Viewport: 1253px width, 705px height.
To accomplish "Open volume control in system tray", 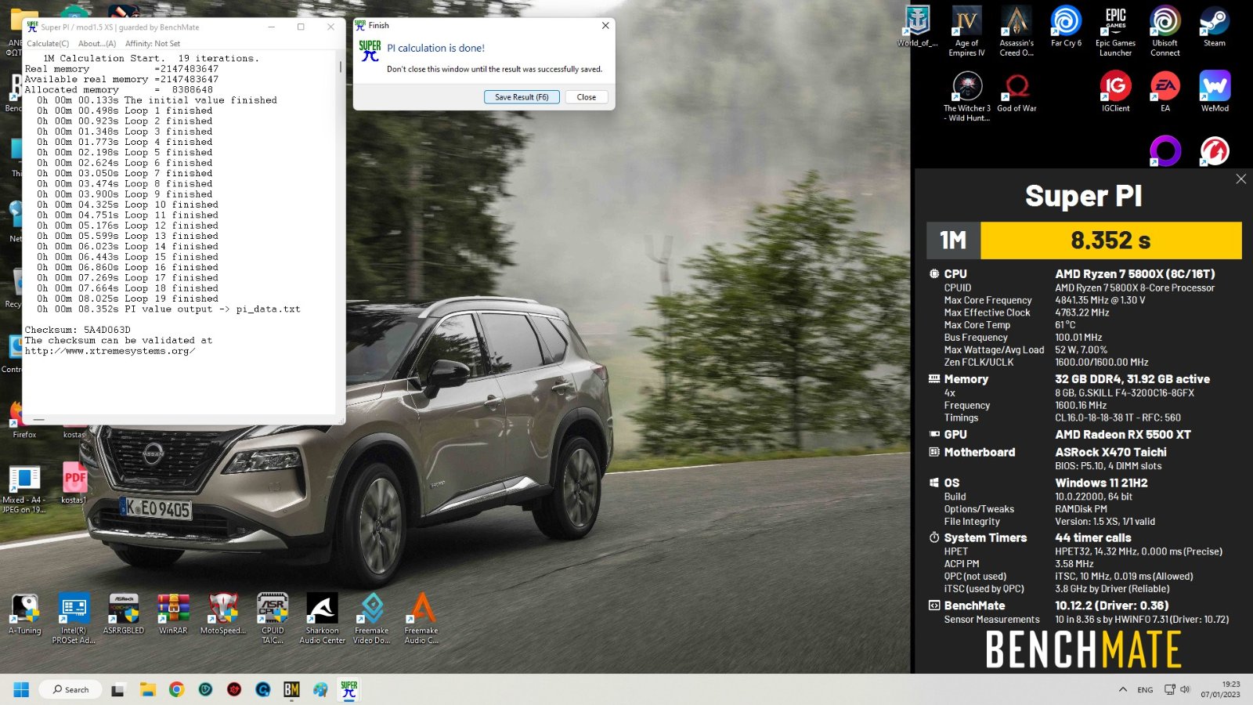I will tap(1185, 689).
